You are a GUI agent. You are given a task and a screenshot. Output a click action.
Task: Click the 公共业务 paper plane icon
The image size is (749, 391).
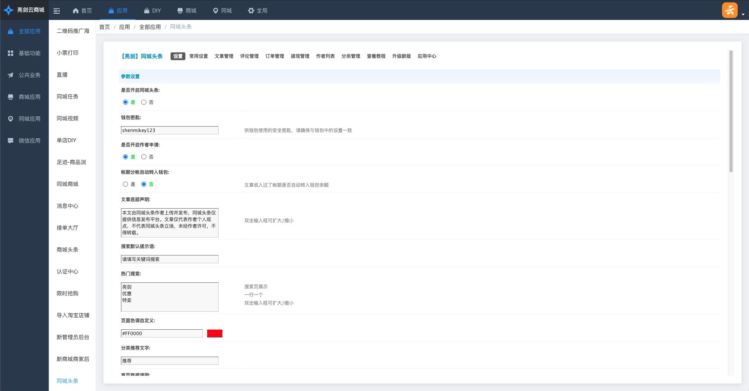click(x=11, y=75)
